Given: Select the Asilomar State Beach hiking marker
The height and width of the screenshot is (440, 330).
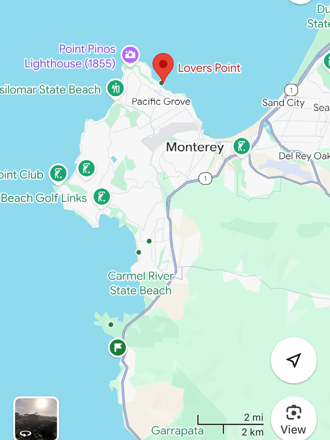Looking at the screenshot, I should coord(116,88).
